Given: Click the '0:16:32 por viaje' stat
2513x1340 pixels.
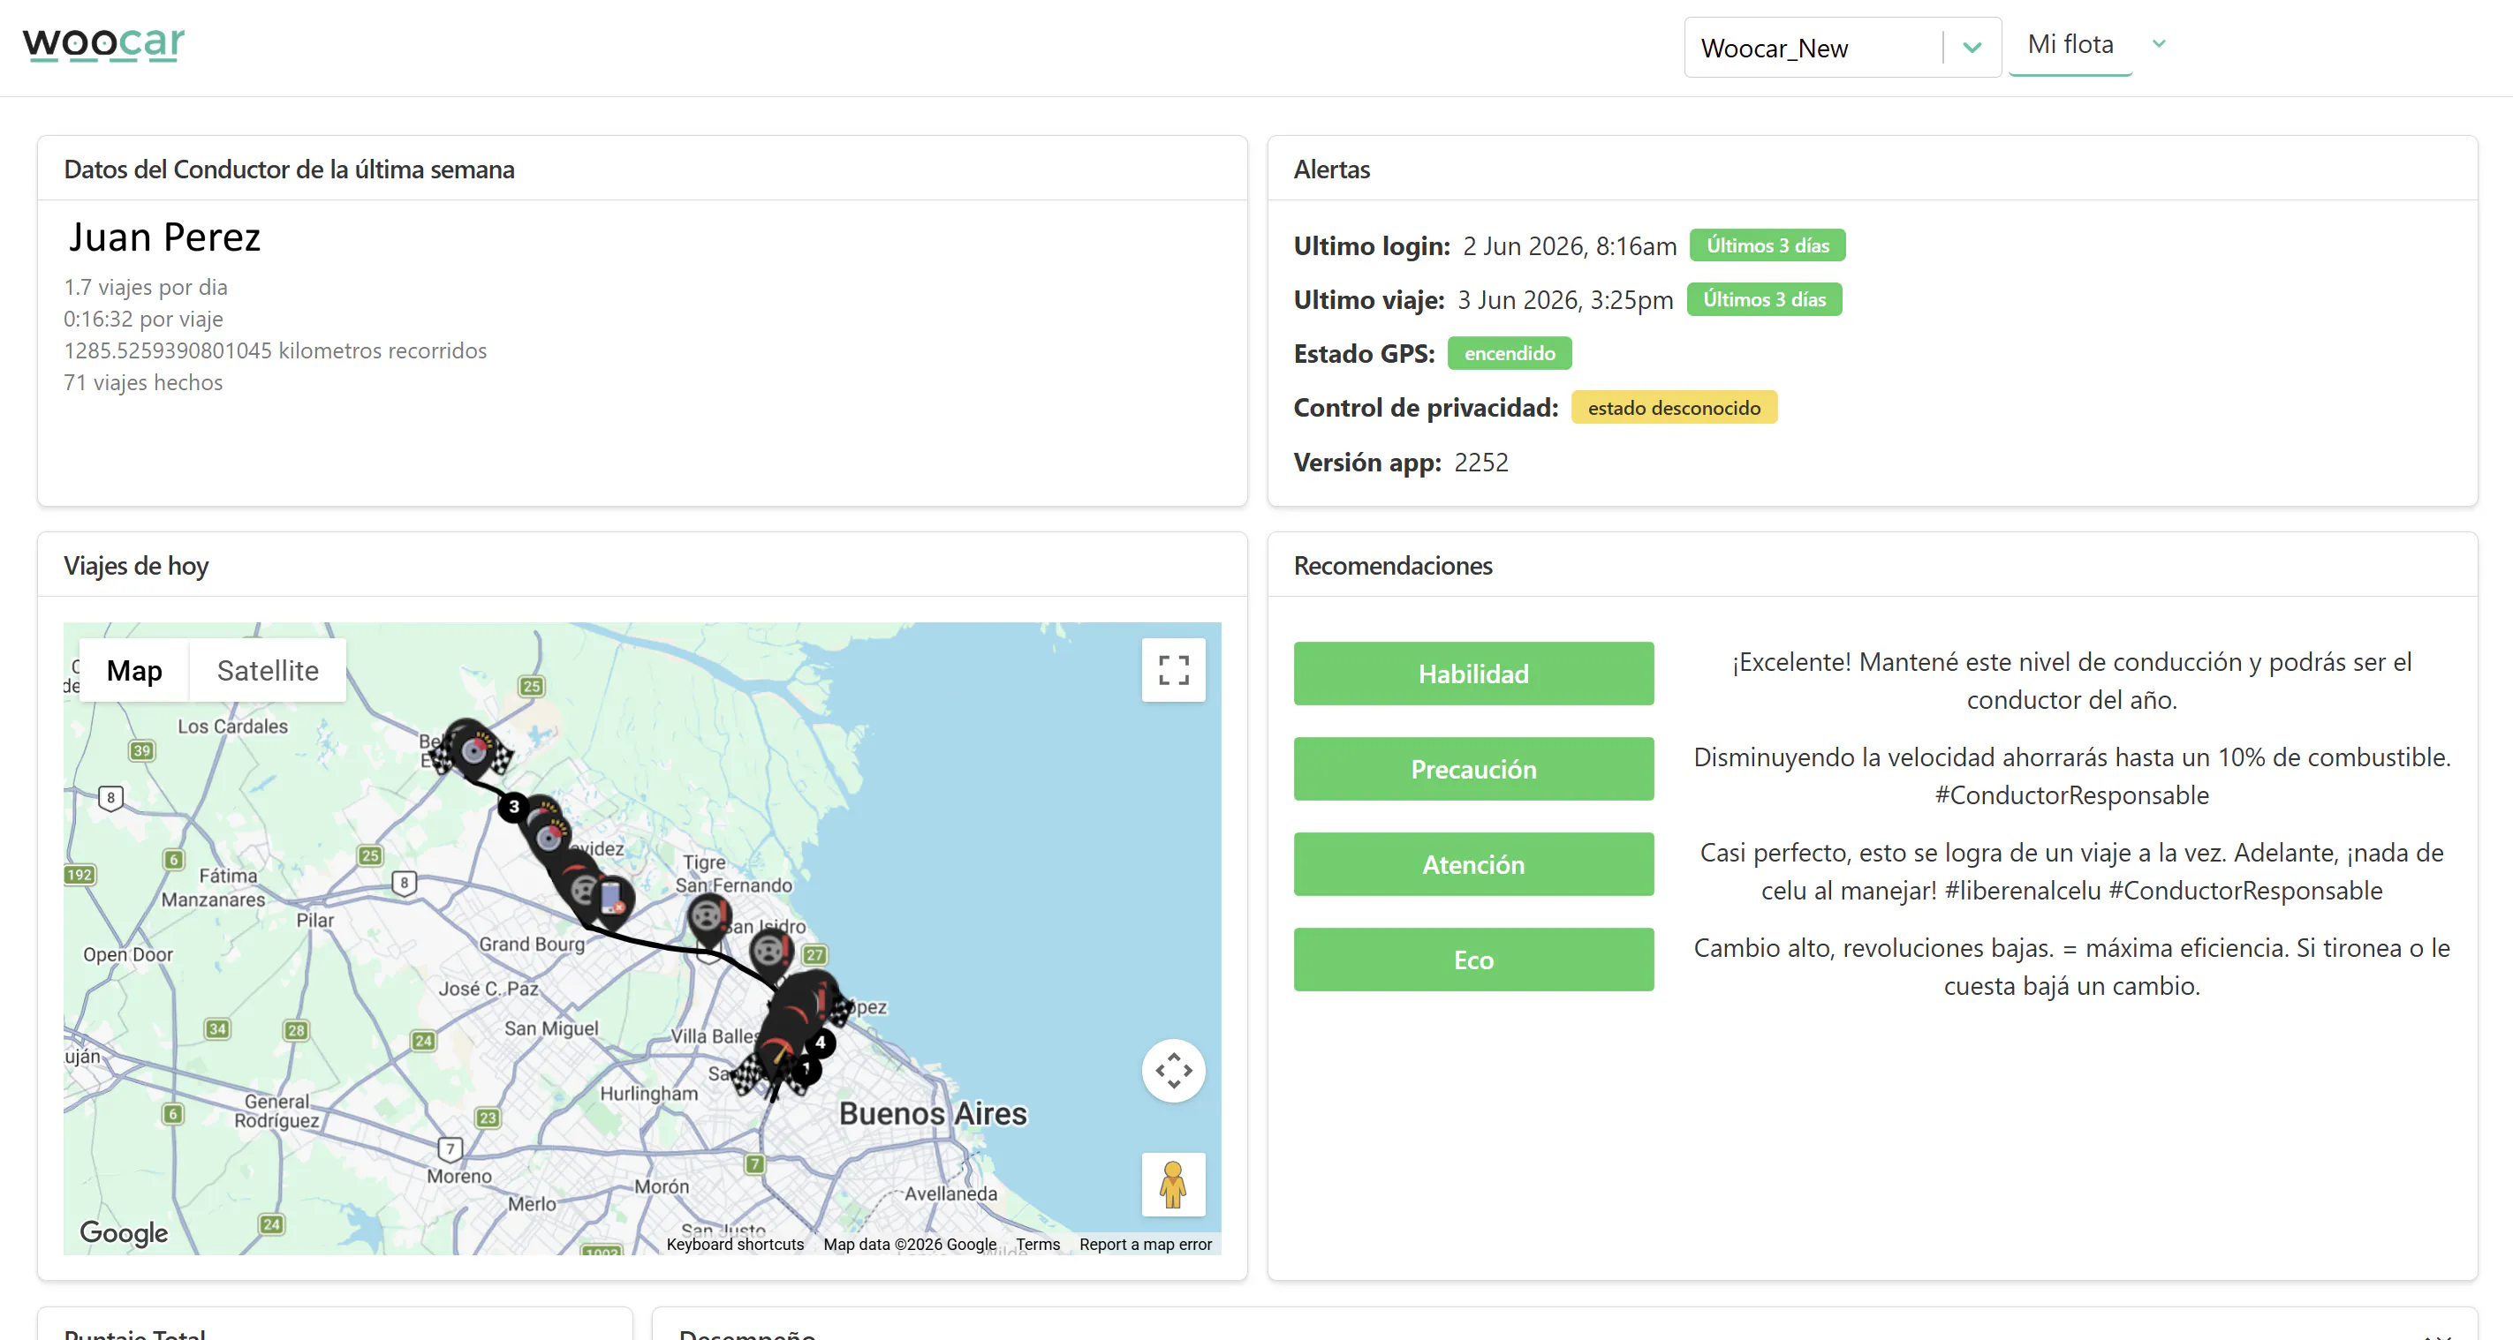Looking at the screenshot, I should point(143,319).
